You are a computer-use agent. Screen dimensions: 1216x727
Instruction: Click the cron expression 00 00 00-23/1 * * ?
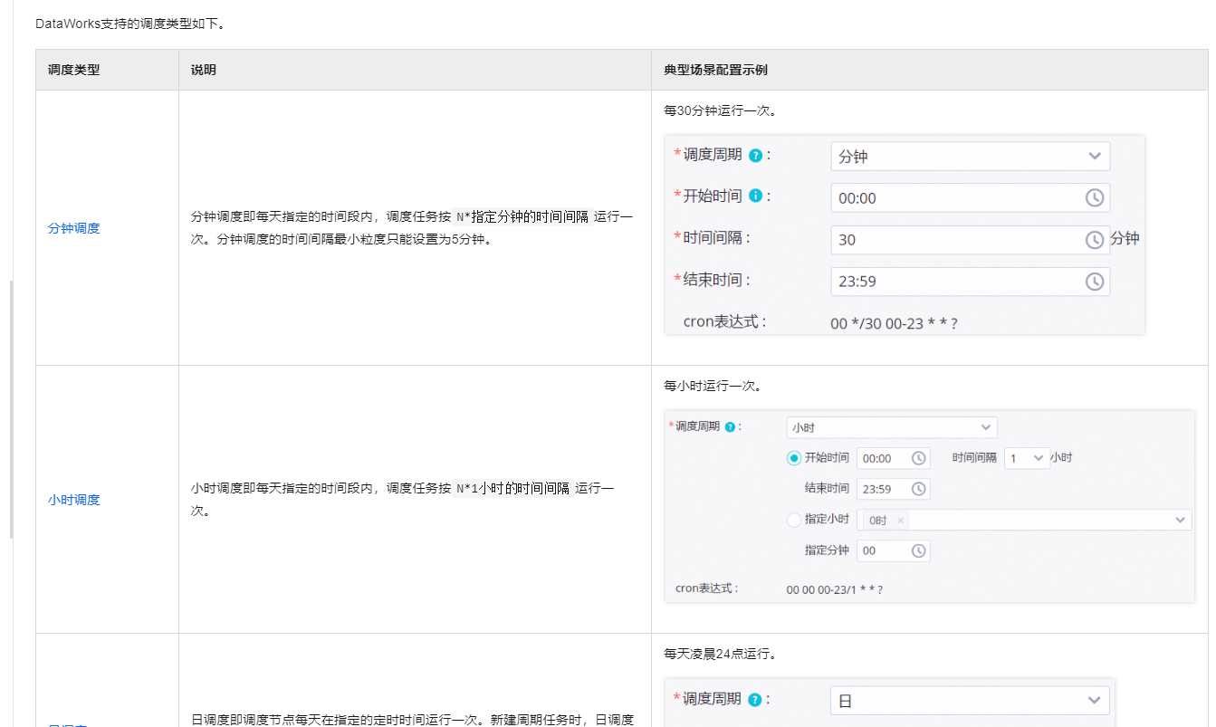click(x=835, y=589)
